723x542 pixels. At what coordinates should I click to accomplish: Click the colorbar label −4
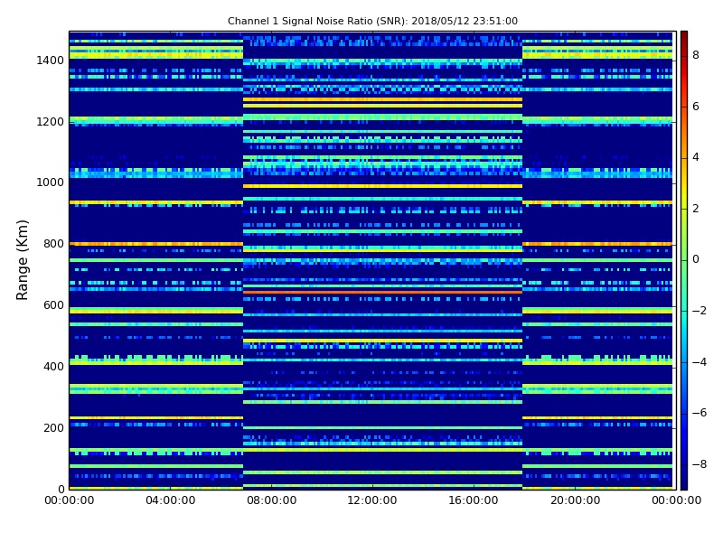(700, 362)
